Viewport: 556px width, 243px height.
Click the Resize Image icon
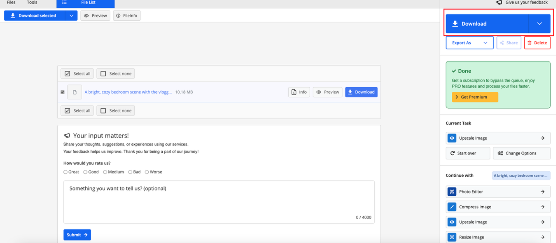(452, 237)
